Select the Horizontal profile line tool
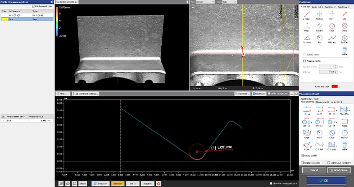This screenshot has height=187, width=354. click(x=332, y=16)
